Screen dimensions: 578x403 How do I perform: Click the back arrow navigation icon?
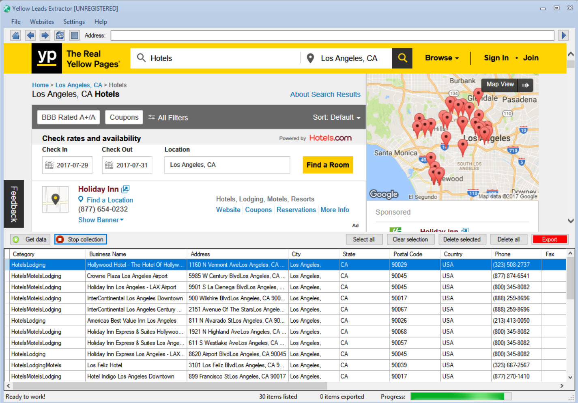tap(30, 35)
